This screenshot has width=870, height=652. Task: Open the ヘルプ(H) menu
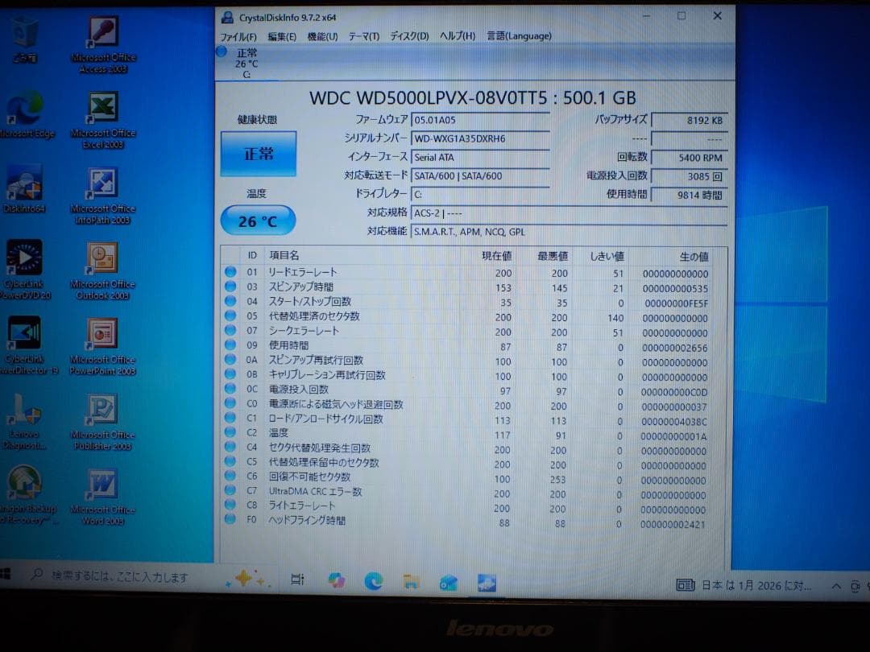458,36
